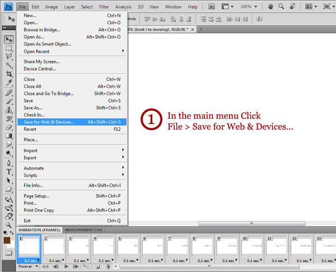The height and width of the screenshot is (272, 336).
Task: Click the Photoshop Ps logo
Action: (x=8, y=6)
